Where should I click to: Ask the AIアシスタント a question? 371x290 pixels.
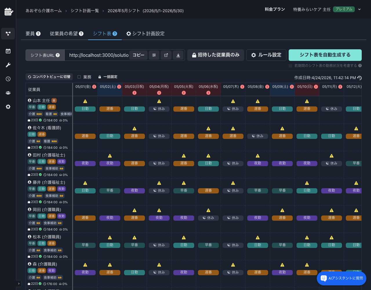341,278
